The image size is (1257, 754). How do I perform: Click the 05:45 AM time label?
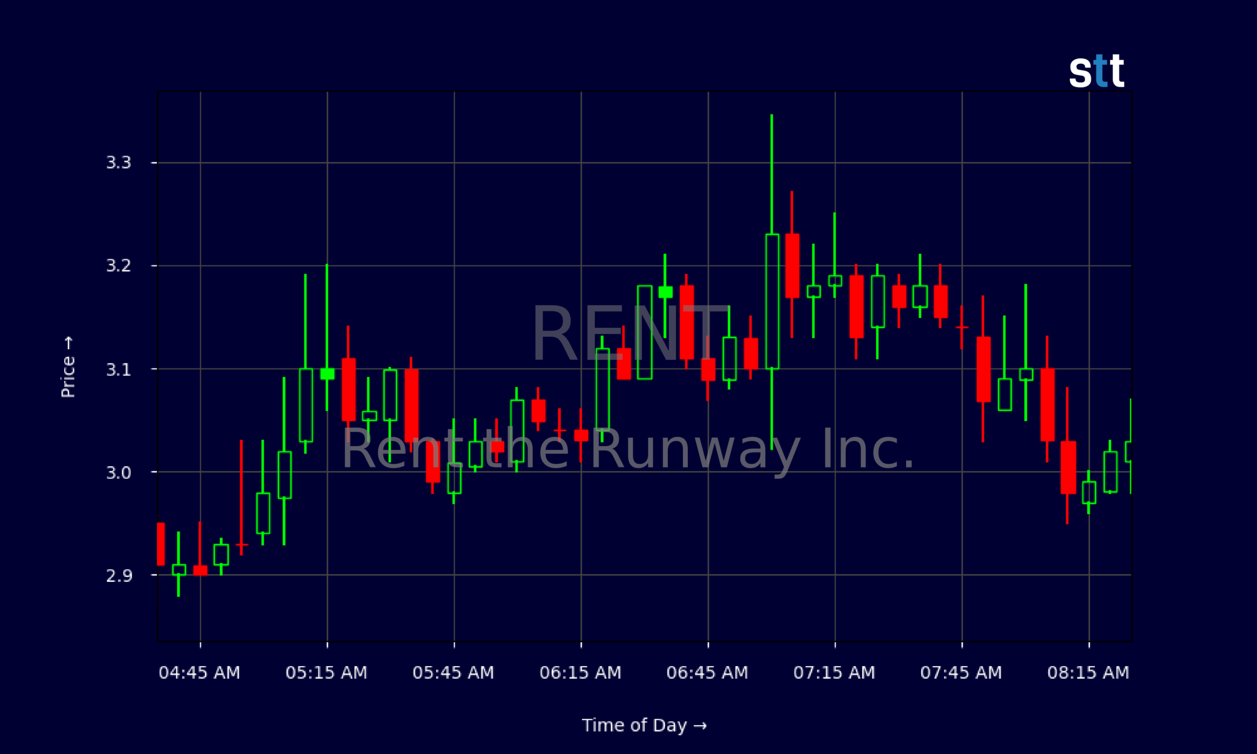click(454, 673)
